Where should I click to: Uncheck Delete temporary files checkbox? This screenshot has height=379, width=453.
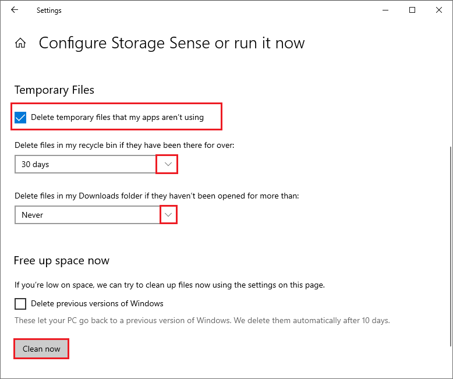coord(20,118)
